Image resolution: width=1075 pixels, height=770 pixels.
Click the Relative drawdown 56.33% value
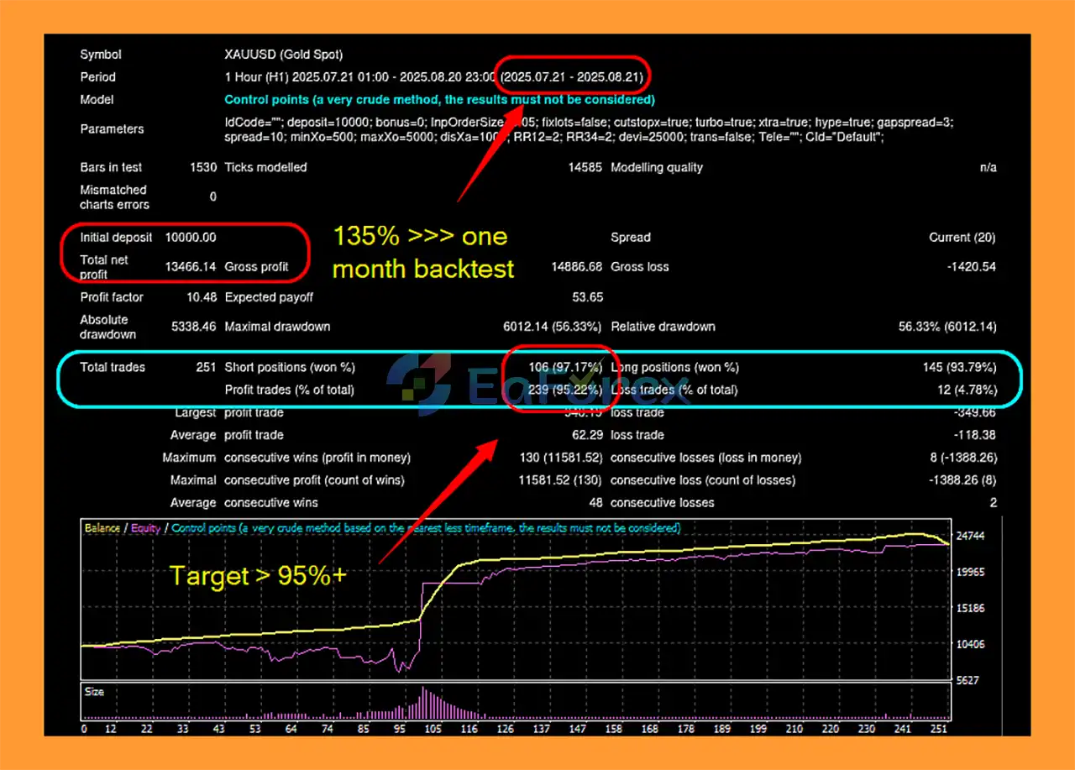[x=947, y=327]
